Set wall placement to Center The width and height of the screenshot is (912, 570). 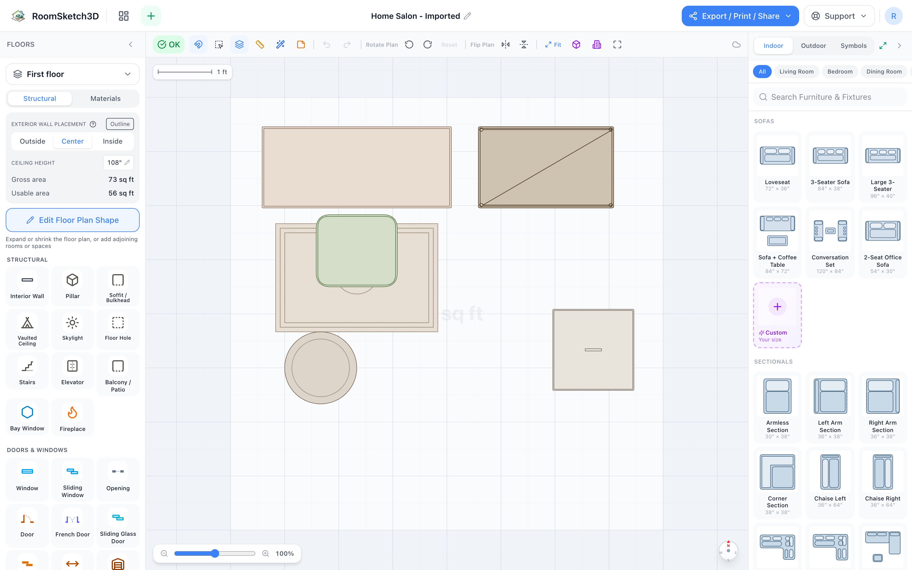click(x=73, y=141)
